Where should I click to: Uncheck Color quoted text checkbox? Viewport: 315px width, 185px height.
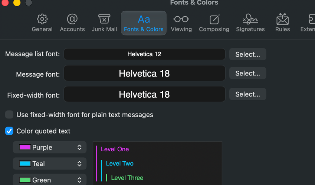point(9,131)
